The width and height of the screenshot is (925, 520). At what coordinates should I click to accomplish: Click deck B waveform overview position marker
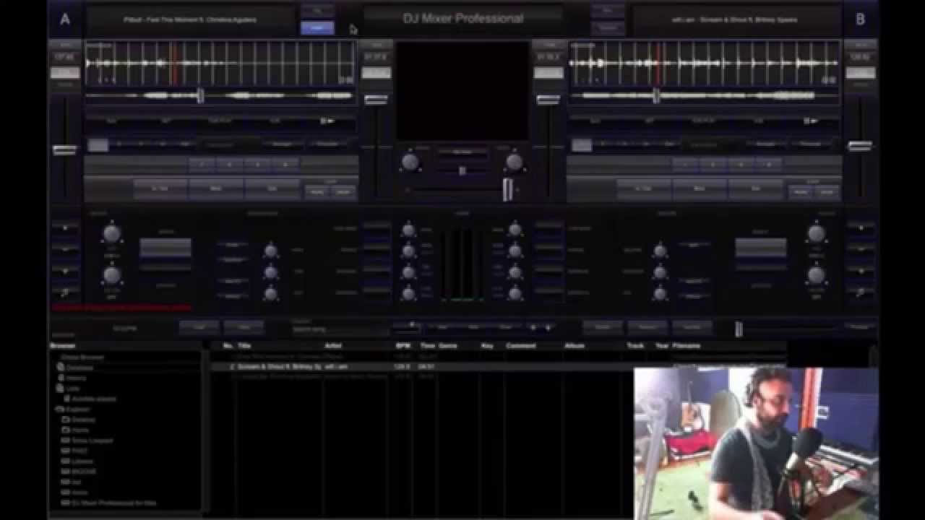tap(656, 95)
